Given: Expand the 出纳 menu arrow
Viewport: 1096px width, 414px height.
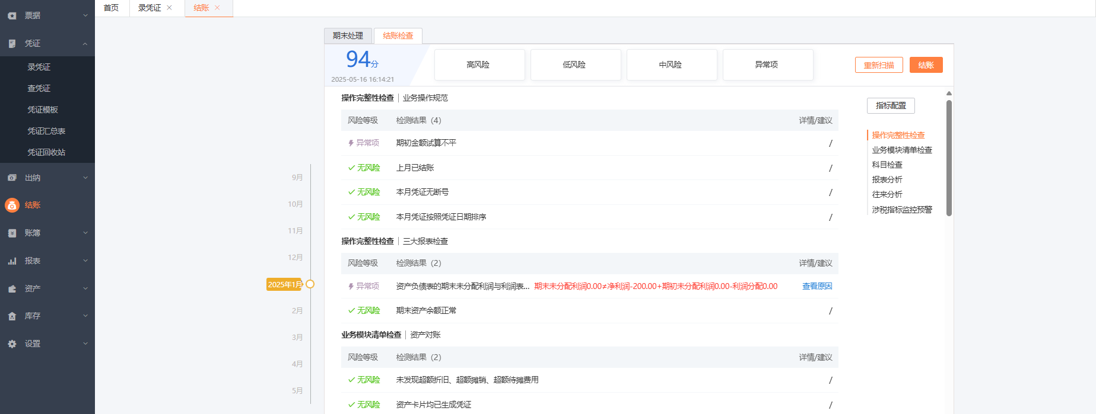Looking at the screenshot, I should pyautogui.click(x=85, y=178).
